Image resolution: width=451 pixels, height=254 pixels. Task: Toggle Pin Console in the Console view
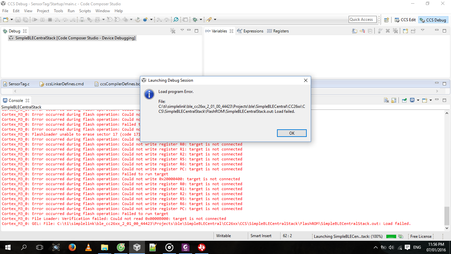click(x=404, y=100)
